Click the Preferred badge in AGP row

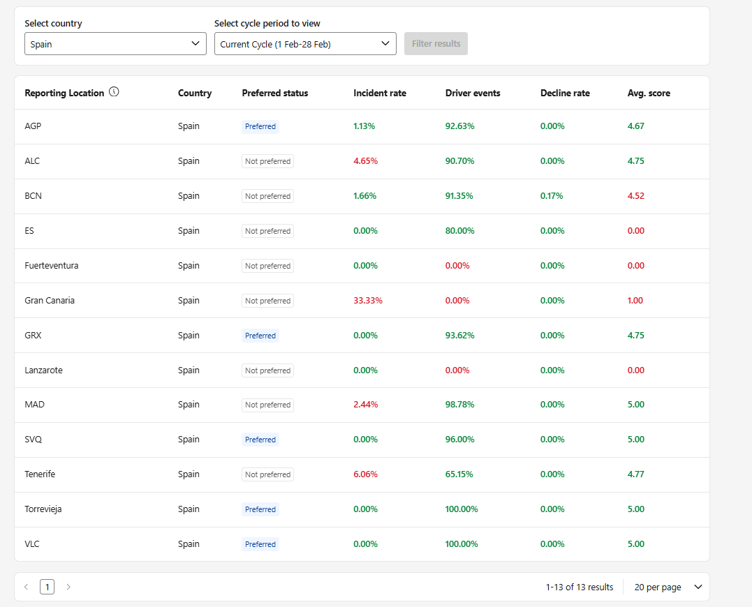point(260,126)
